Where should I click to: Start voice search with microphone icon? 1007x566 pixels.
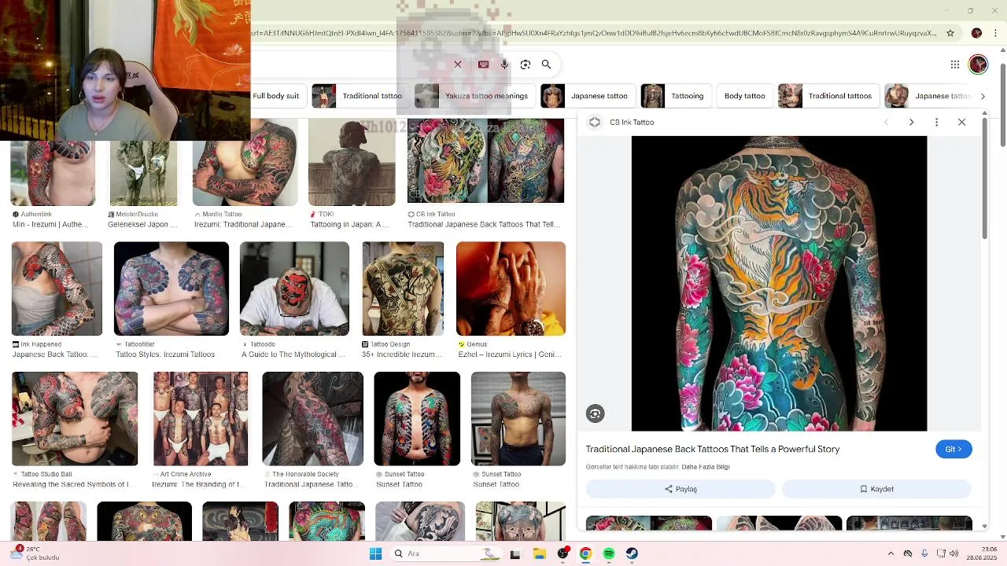click(504, 64)
